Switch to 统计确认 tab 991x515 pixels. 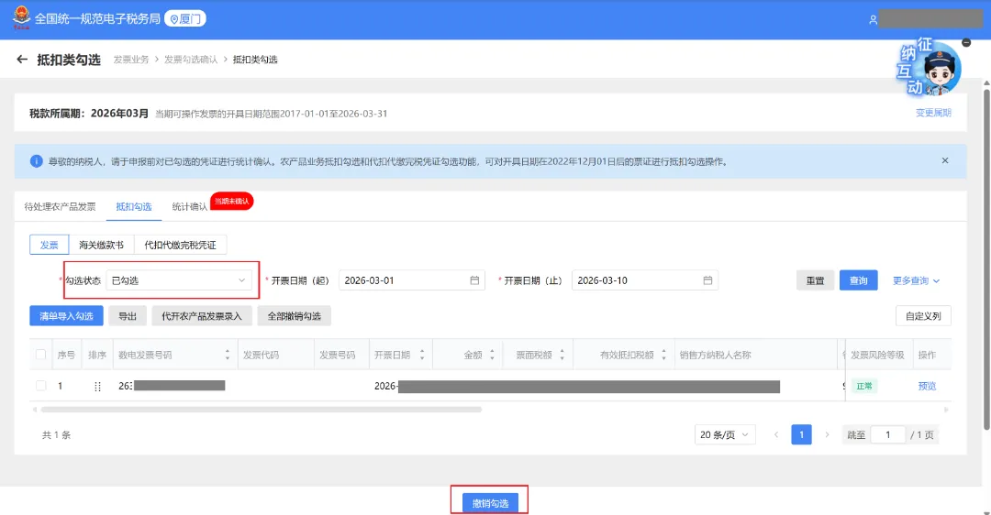click(190, 206)
